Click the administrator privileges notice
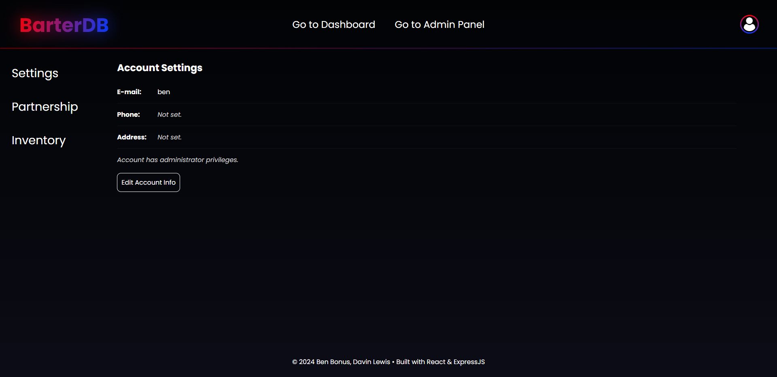 pyautogui.click(x=177, y=160)
